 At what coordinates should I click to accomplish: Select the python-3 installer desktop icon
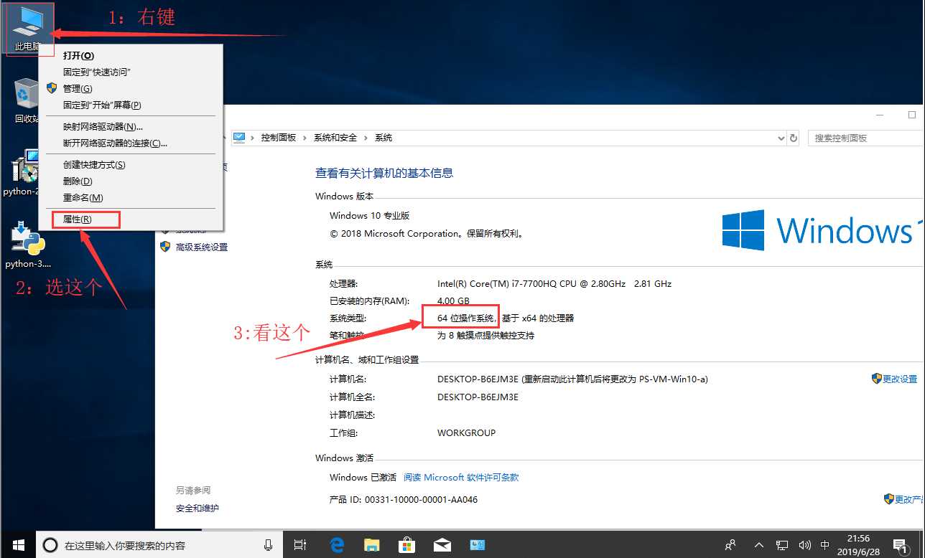(x=27, y=245)
